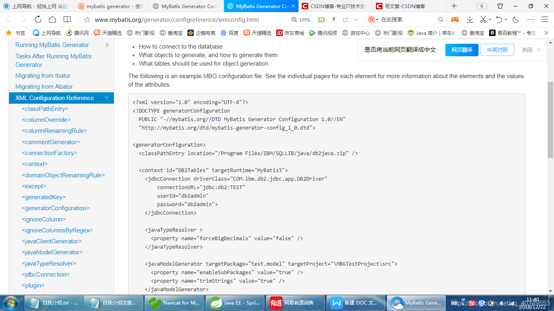Click 中英对照 bilingual button
554x311 pixels.
point(497,50)
